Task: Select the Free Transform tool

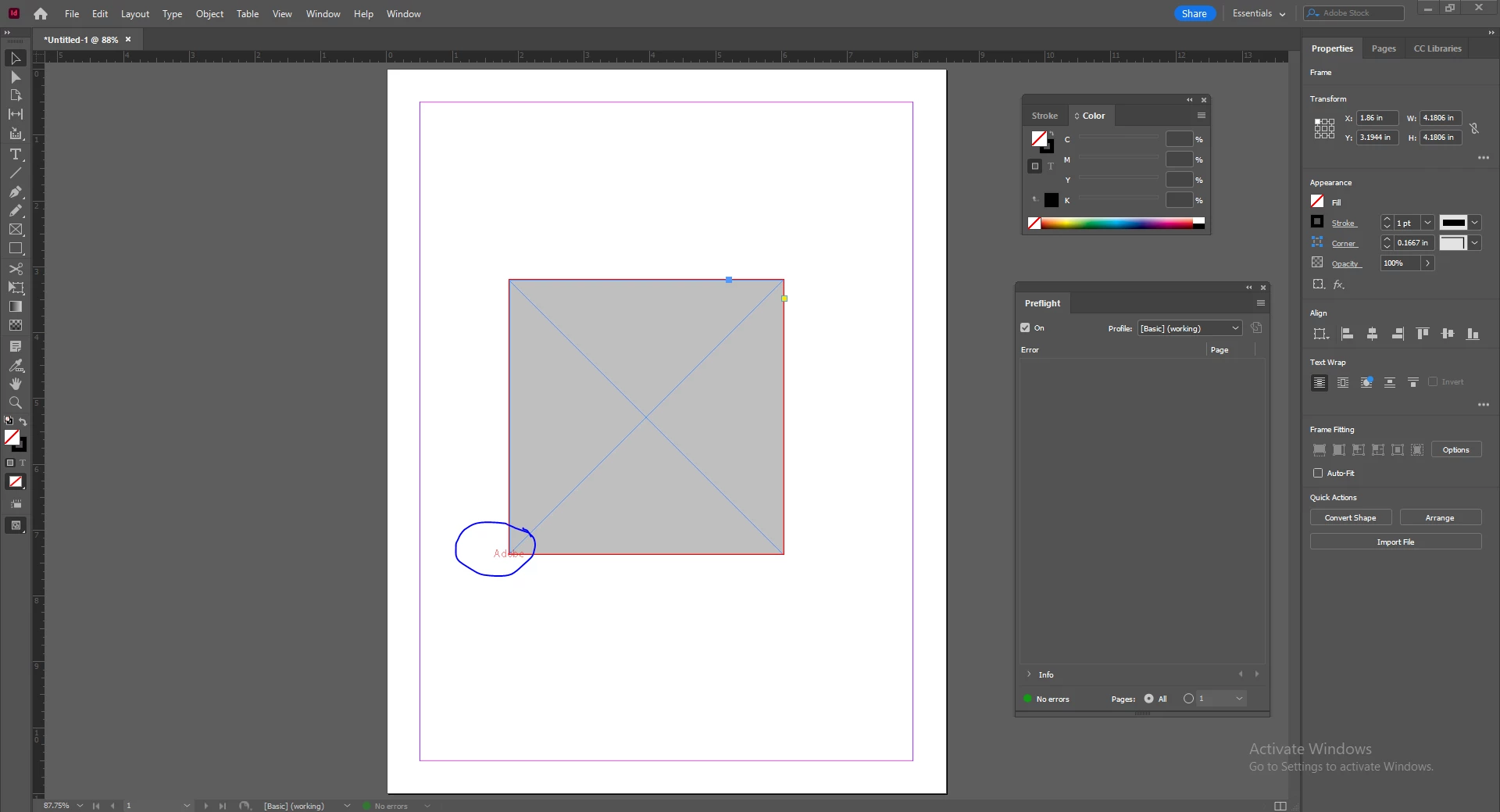Action: tap(16, 288)
